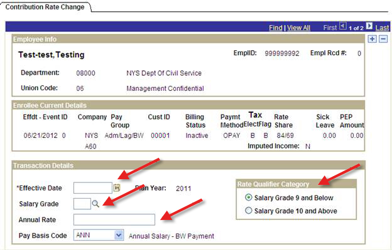Image resolution: width=392 pixels, height=250 pixels.
Task: Switch to Contribution Rate Change tab
Action: (x=45, y=7)
